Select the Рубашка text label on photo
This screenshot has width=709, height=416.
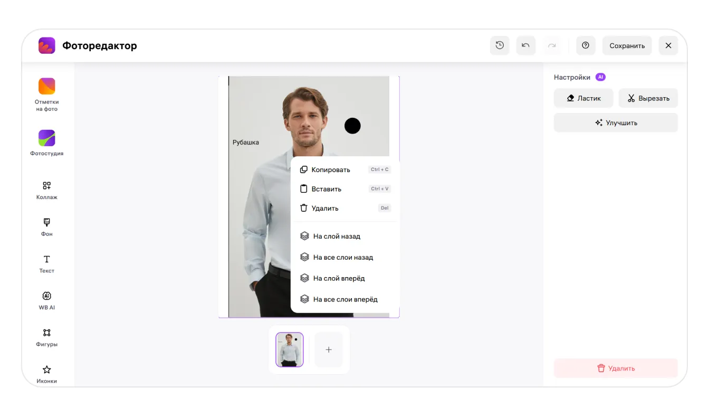246,142
